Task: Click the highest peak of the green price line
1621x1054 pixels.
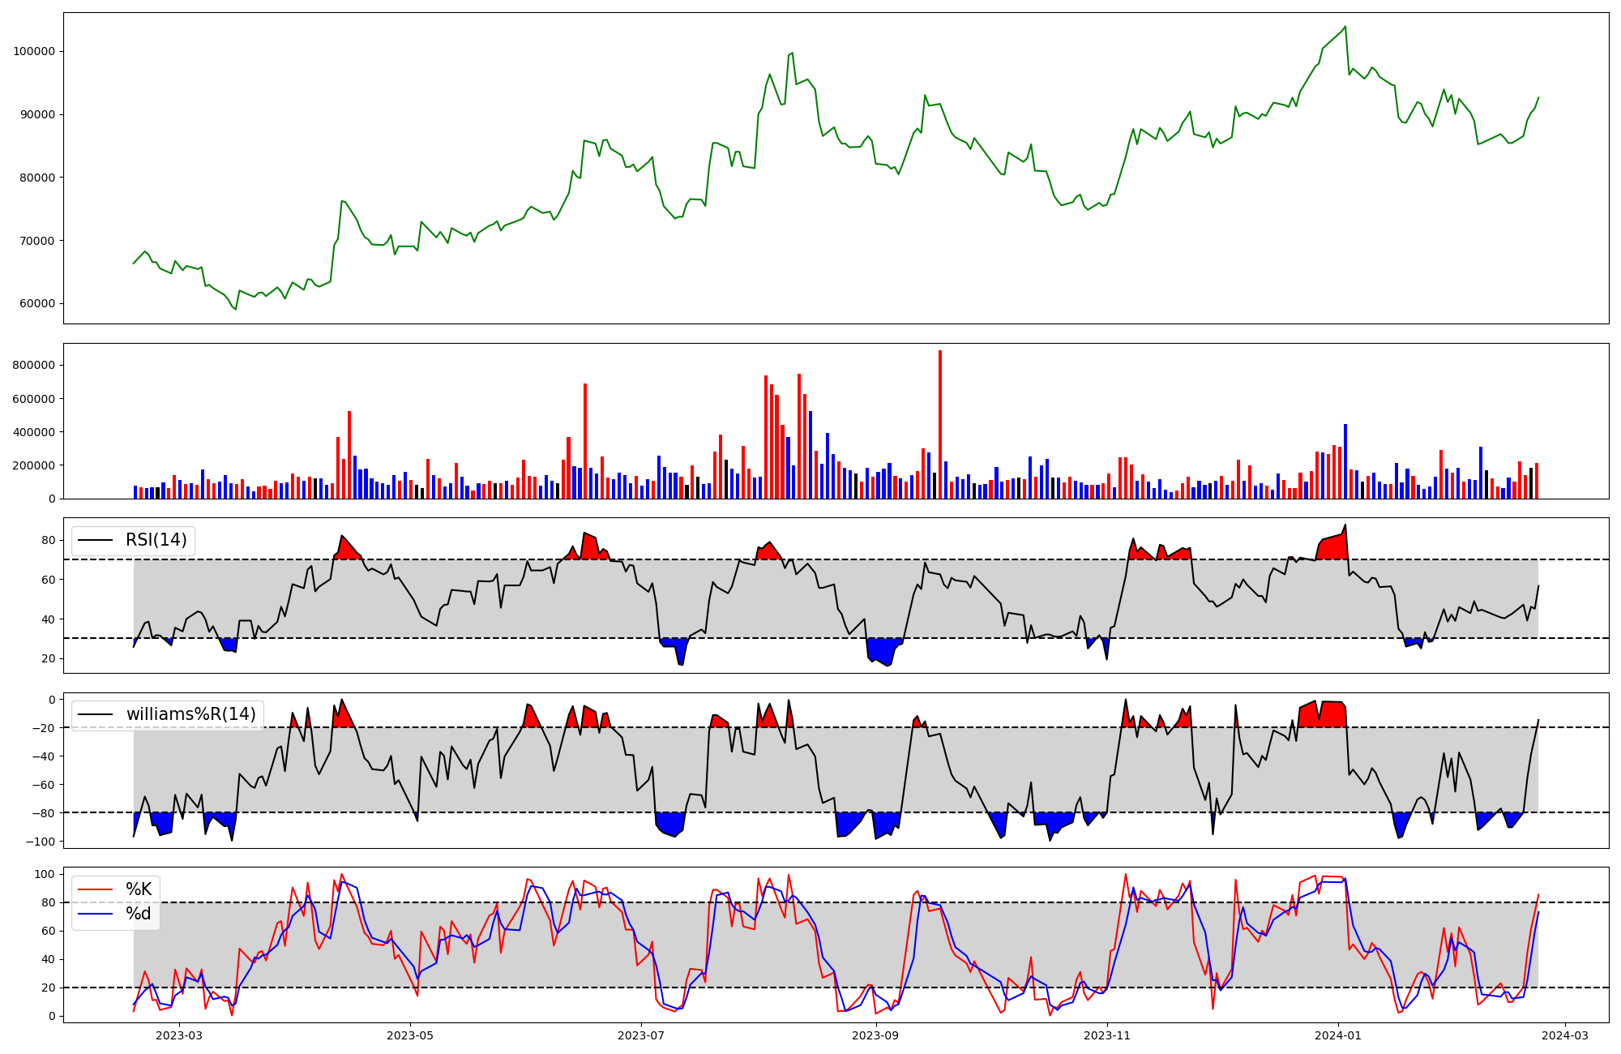Action: click(x=1345, y=27)
